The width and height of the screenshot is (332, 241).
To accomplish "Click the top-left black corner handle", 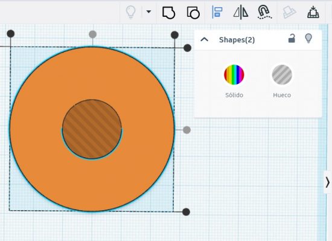I will click(x=11, y=34).
